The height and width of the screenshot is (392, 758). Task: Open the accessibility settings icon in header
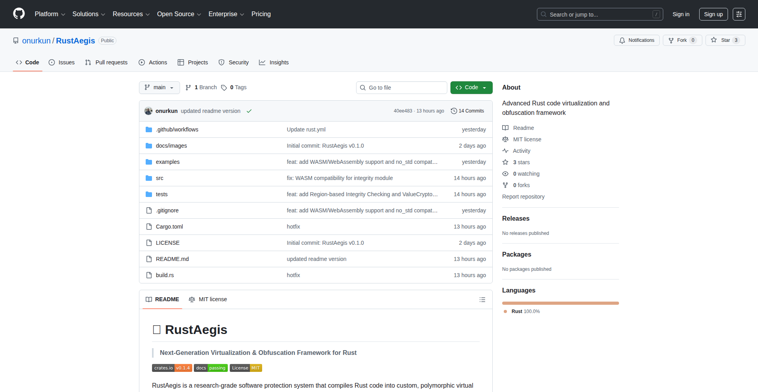(739, 14)
